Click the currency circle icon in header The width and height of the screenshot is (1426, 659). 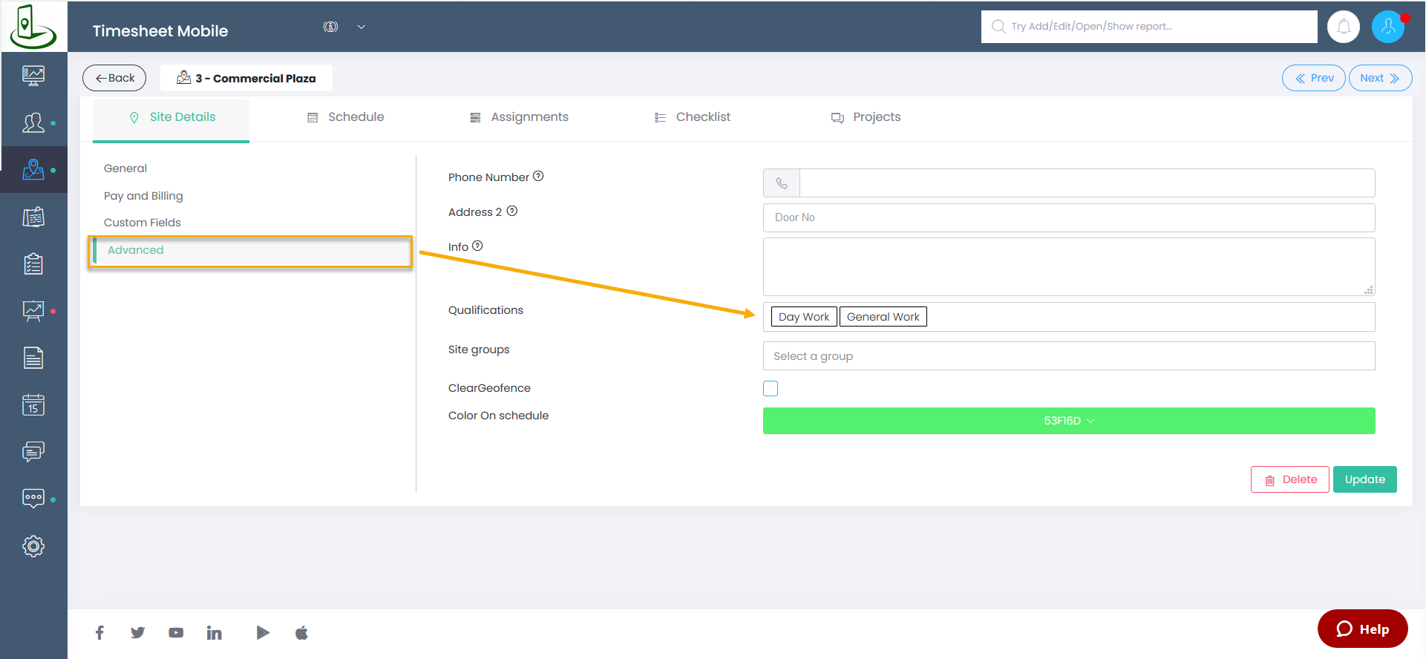click(330, 27)
